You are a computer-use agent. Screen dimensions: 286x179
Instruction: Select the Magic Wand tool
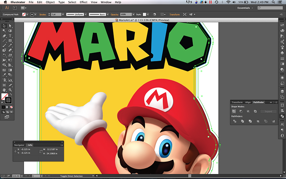(4, 31)
